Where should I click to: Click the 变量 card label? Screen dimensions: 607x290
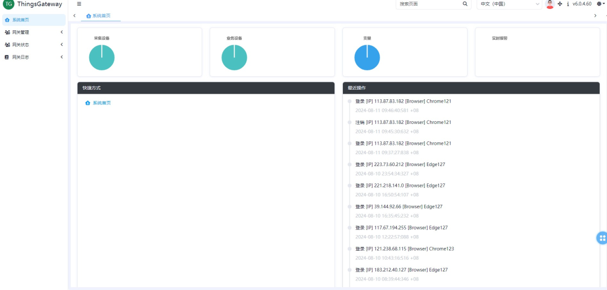[x=367, y=39]
